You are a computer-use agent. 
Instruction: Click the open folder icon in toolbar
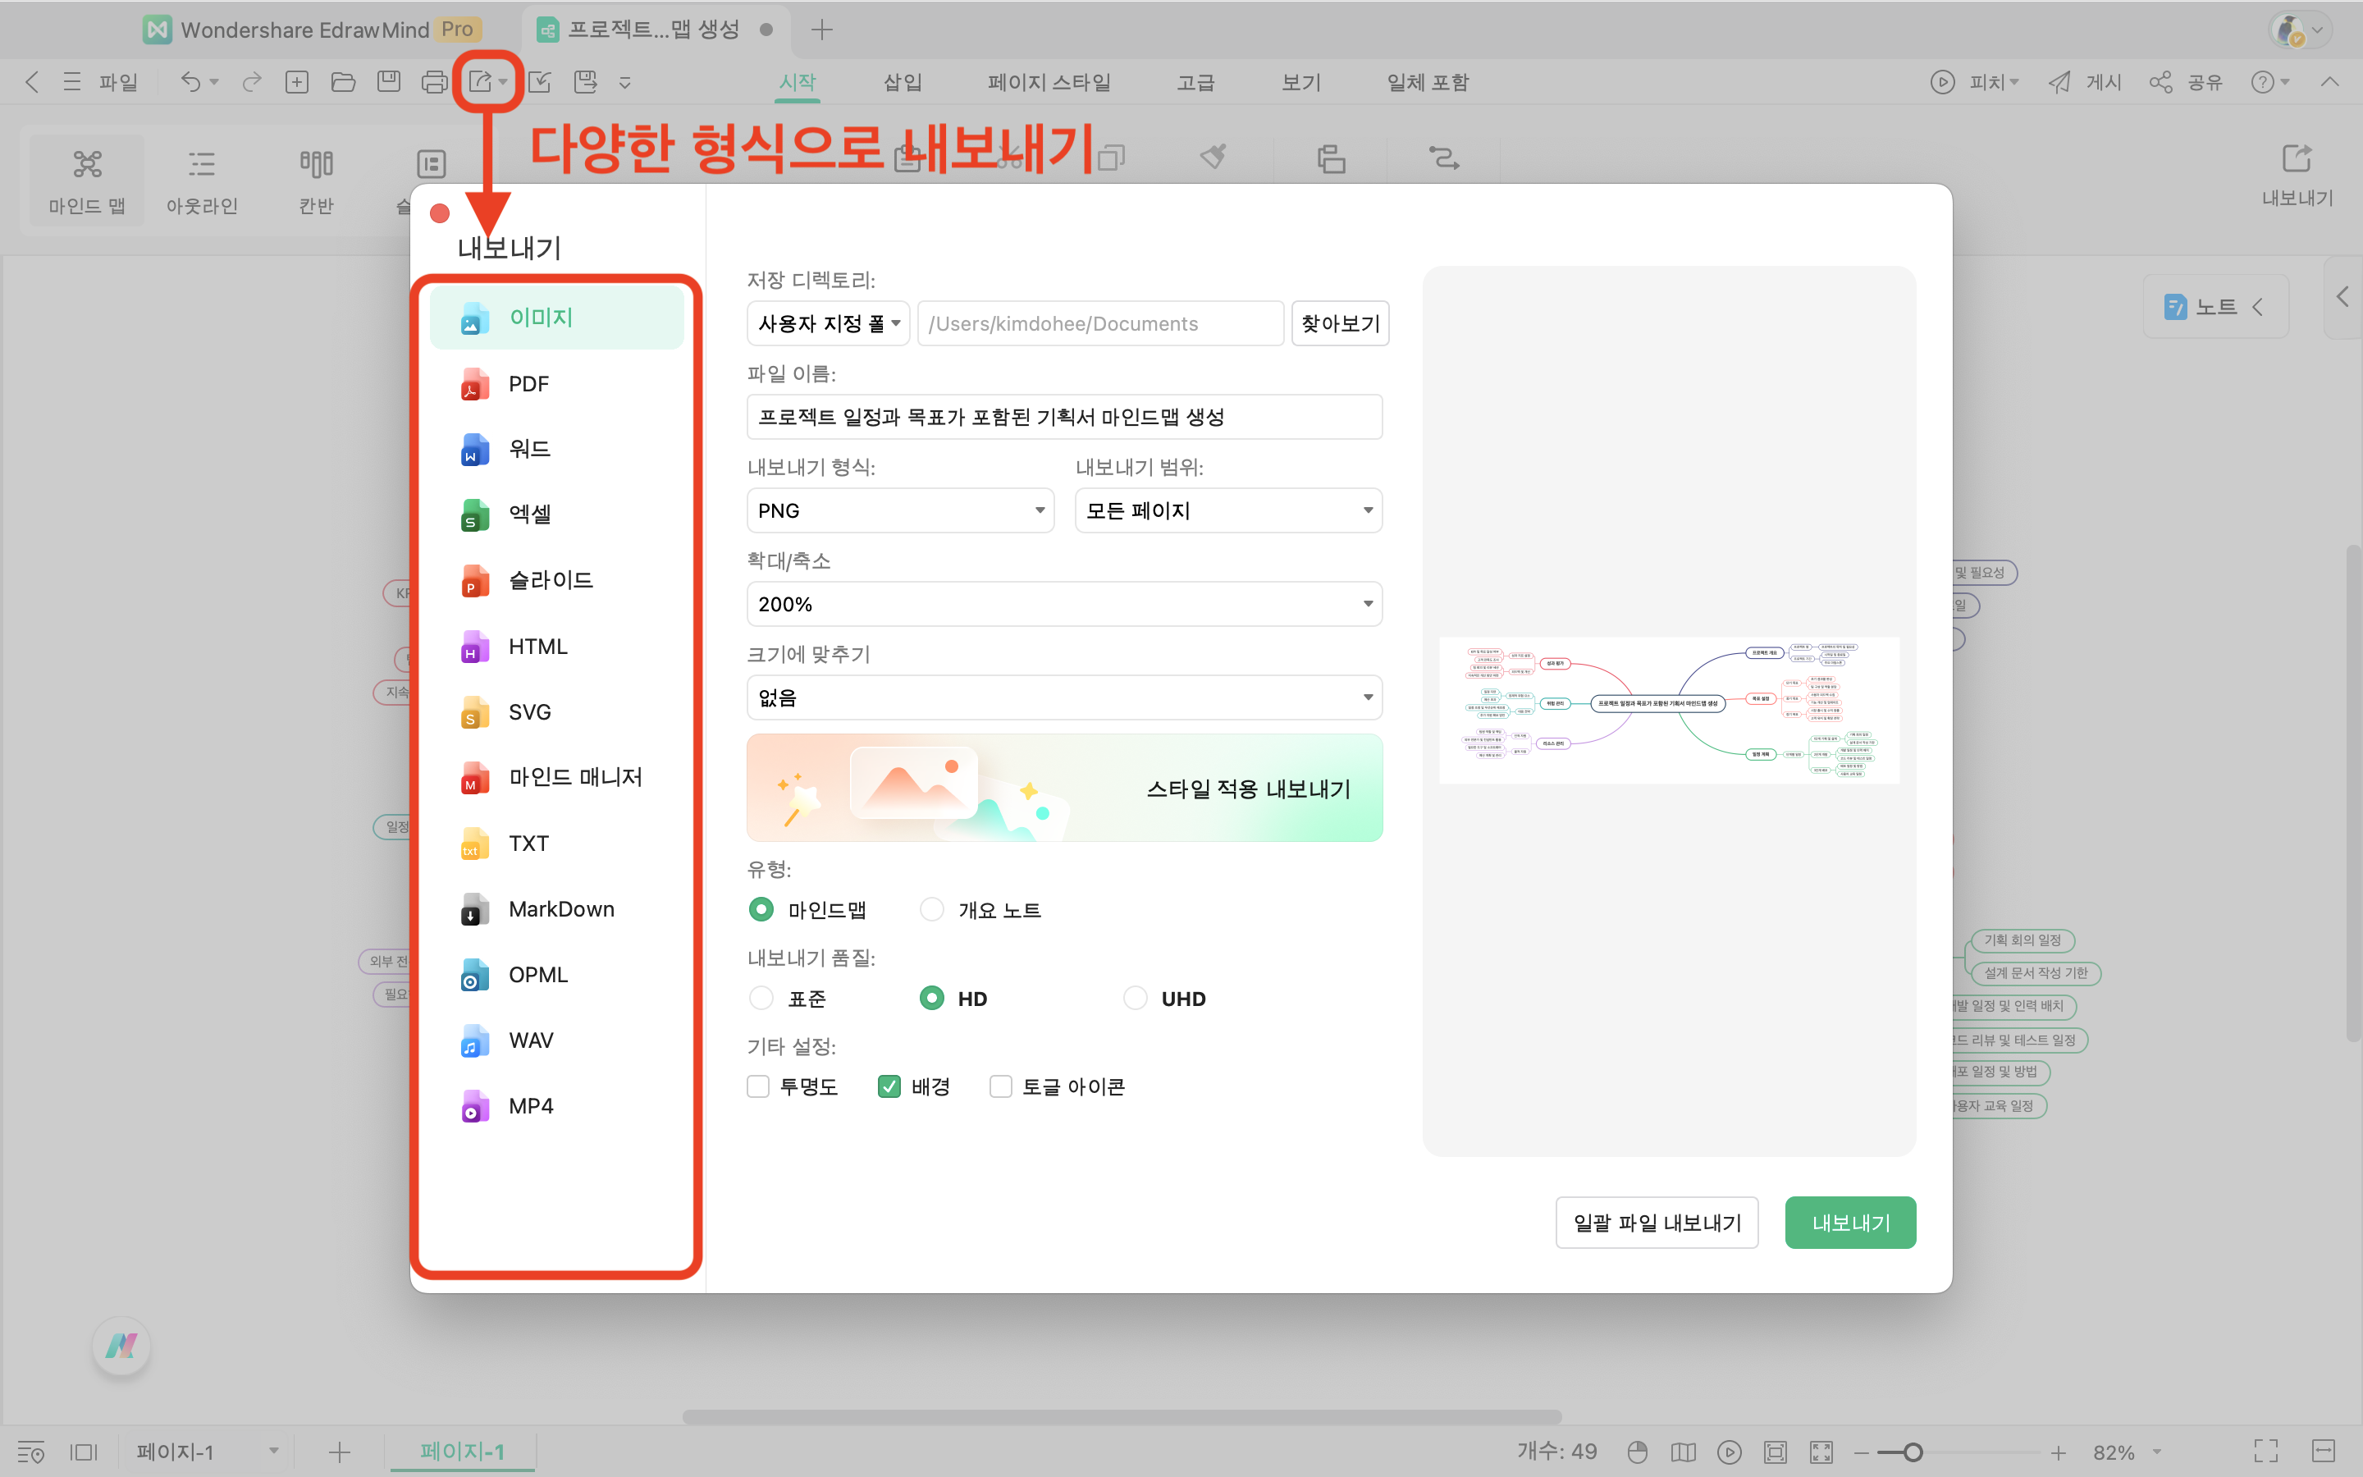pos(343,82)
